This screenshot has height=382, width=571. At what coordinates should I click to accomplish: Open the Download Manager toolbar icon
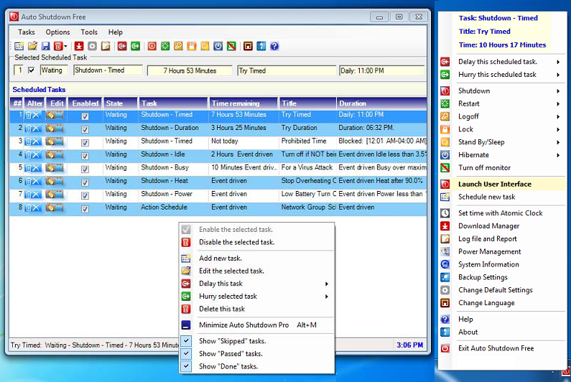pos(79,46)
